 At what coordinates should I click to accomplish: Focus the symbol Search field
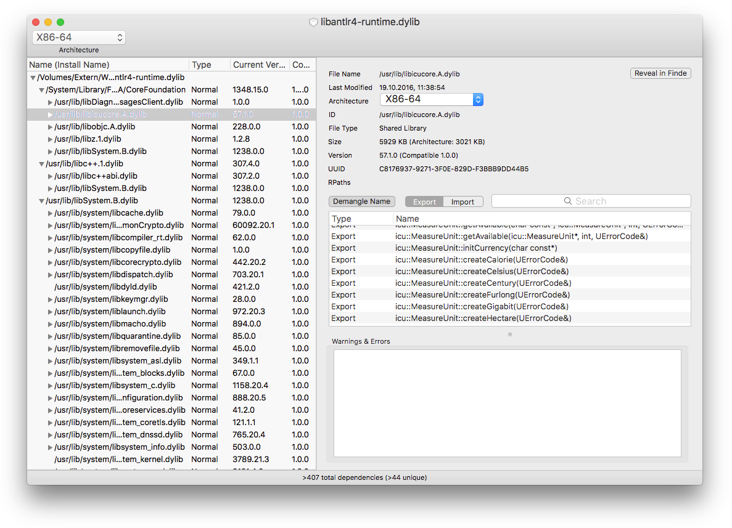[591, 201]
